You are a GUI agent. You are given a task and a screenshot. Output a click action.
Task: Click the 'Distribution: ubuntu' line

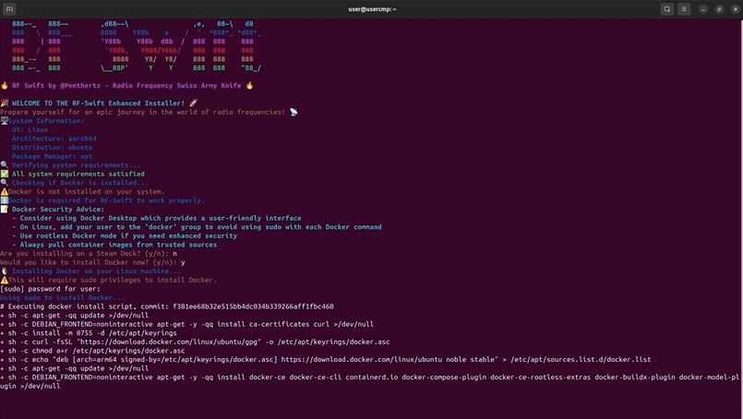(x=52, y=148)
